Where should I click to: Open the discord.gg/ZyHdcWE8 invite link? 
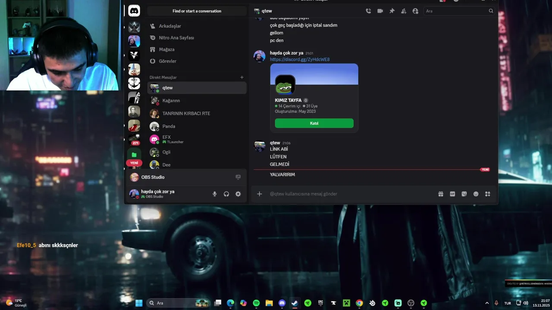[300, 59]
